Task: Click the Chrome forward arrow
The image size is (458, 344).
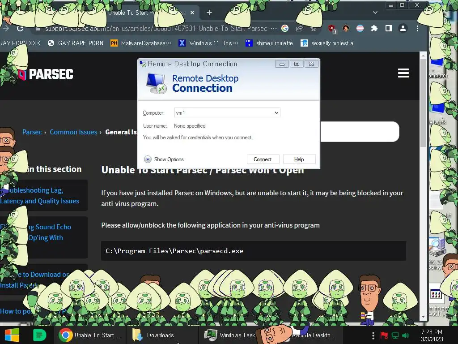Action: 5,28
